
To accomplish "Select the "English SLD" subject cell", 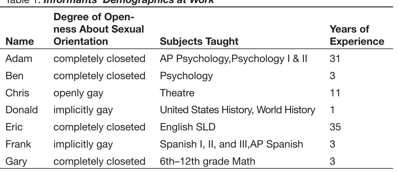I will [188, 127].
